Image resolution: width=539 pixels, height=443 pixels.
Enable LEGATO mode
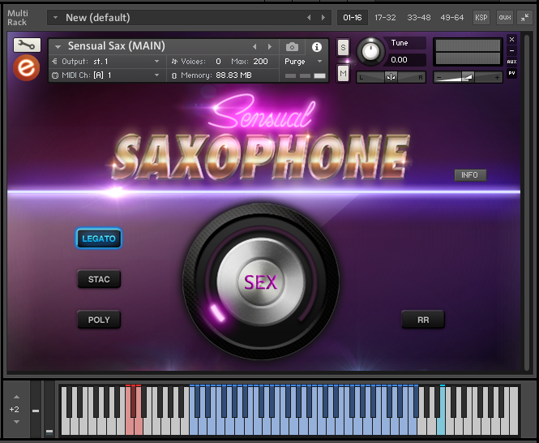tap(99, 239)
